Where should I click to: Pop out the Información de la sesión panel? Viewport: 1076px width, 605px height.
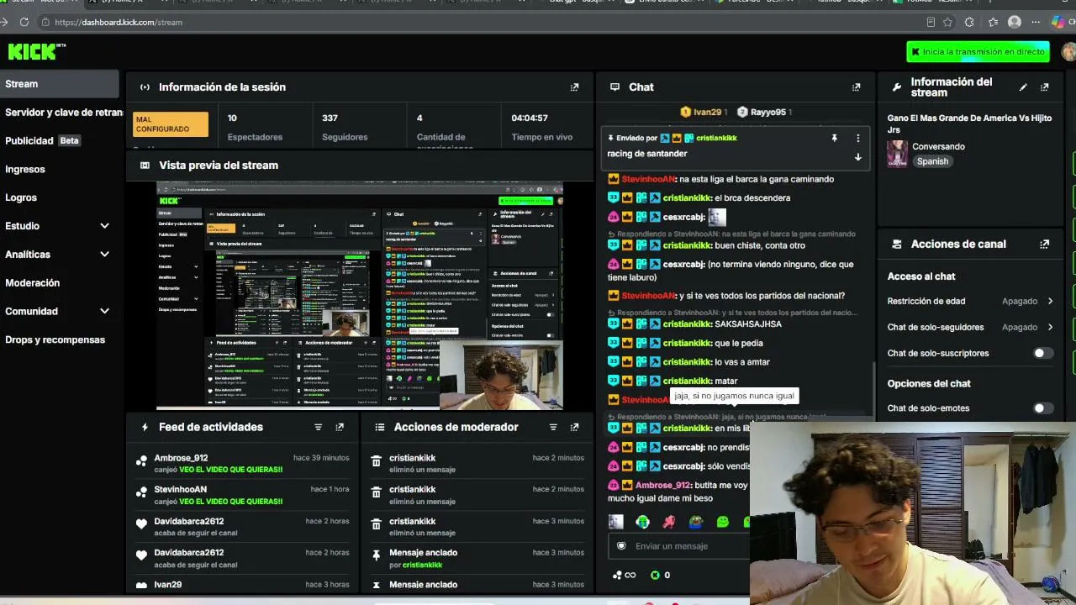pyautogui.click(x=575, y=87)
